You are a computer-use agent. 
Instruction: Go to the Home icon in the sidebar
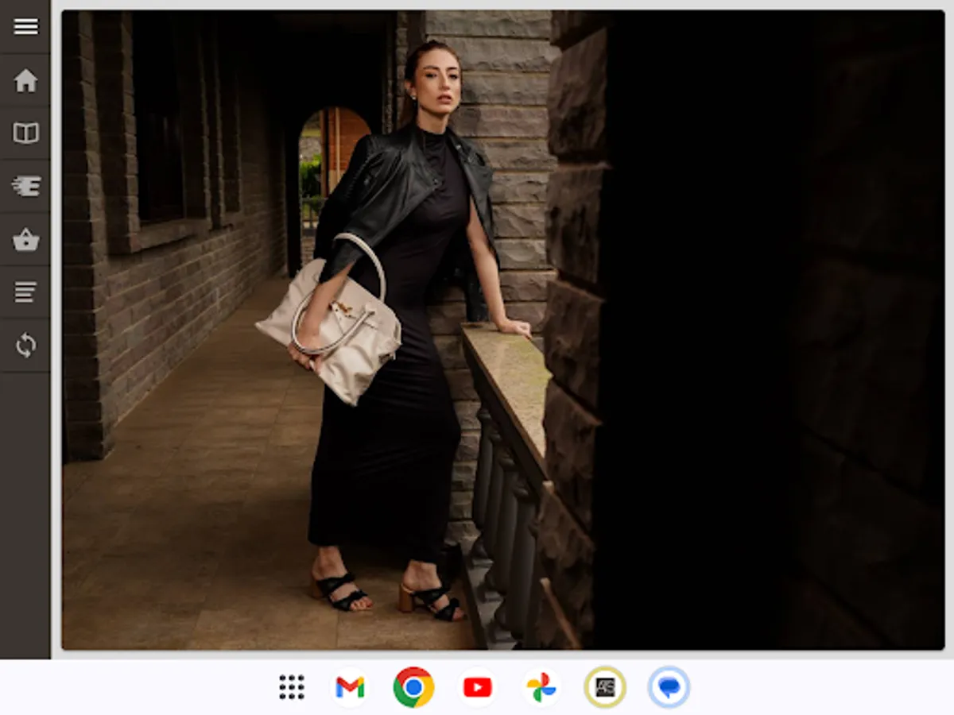tap(25, 80)
